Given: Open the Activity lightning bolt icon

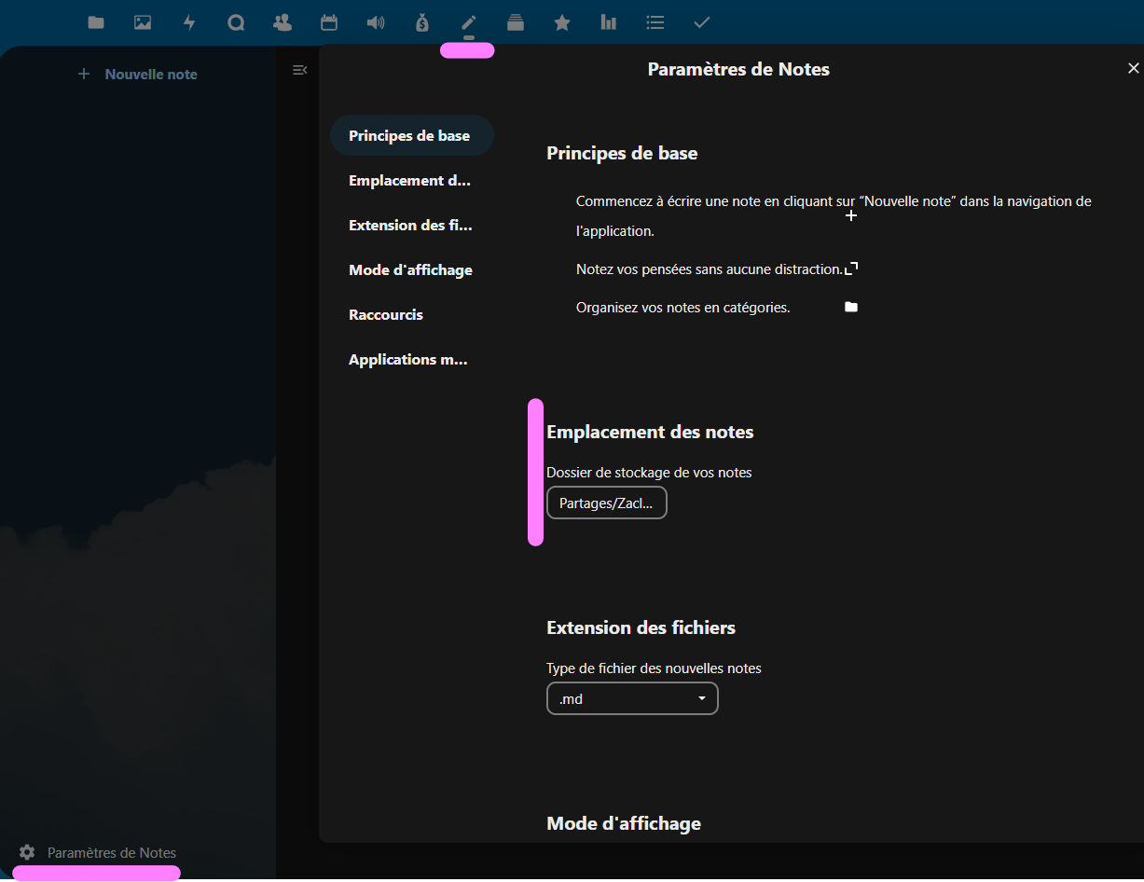Looking at the screenshot, I should tap(189, 22).
